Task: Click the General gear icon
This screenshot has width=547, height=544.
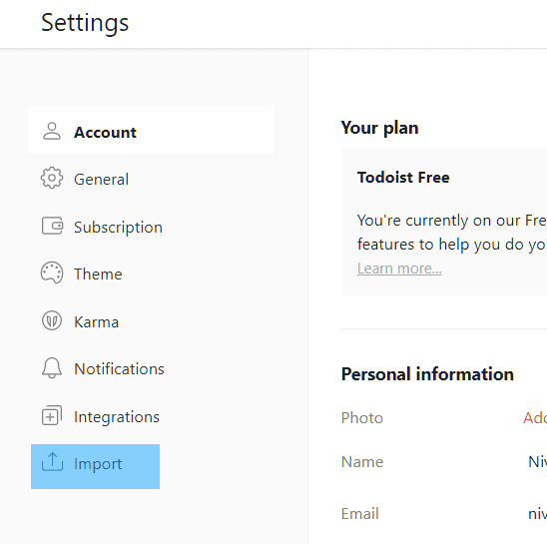Action: (x=52, y=178)
